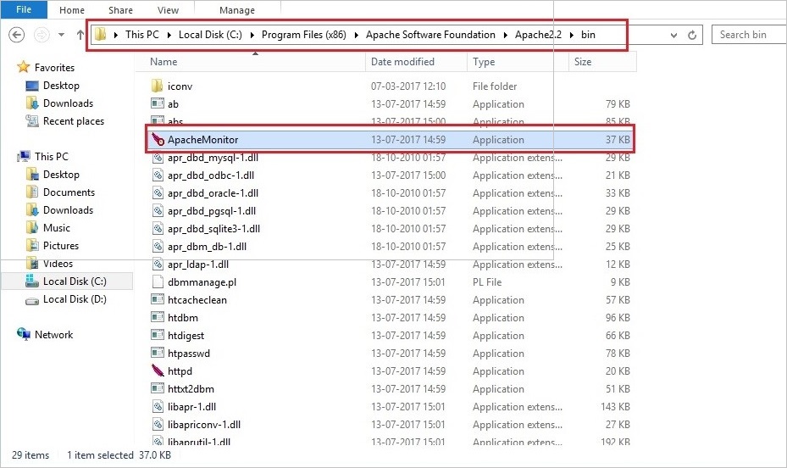787x468 pixels.
Task: Click Local Disk (C:) breadcrumb in address bar
Action: click(x=210, y=35)
